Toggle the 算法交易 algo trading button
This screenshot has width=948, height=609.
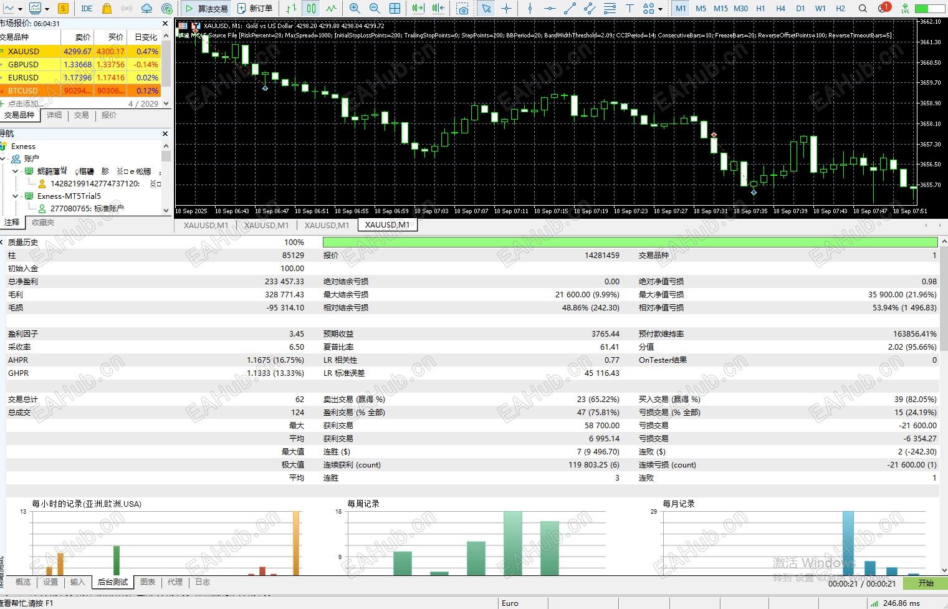point(207,9)
